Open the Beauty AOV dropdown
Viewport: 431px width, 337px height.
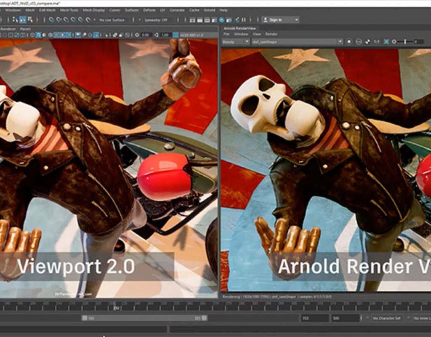(236, 42)
